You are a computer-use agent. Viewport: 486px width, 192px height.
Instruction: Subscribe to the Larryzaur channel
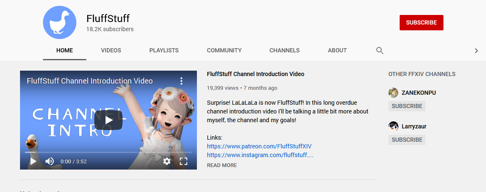point(407,140)
